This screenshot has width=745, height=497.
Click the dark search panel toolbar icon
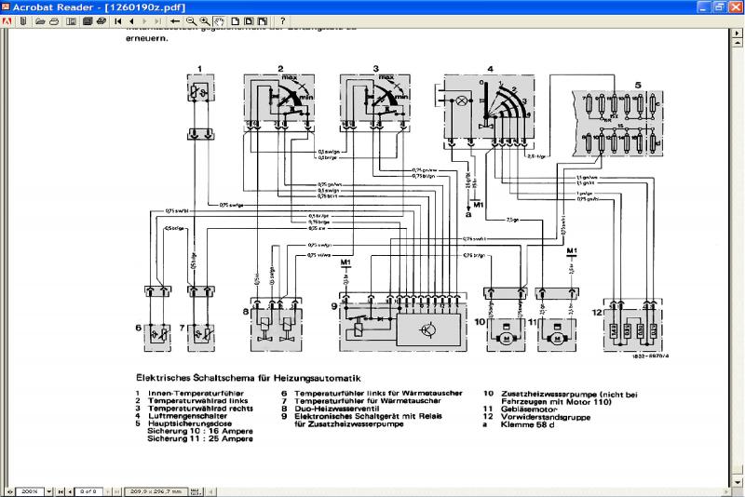[x=88, y=21]
